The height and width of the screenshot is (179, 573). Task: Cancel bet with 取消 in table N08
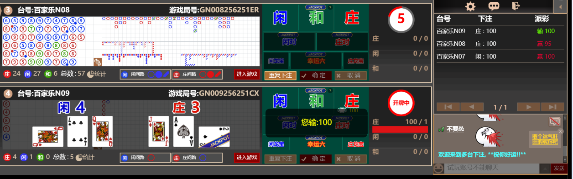click(351, 75)
